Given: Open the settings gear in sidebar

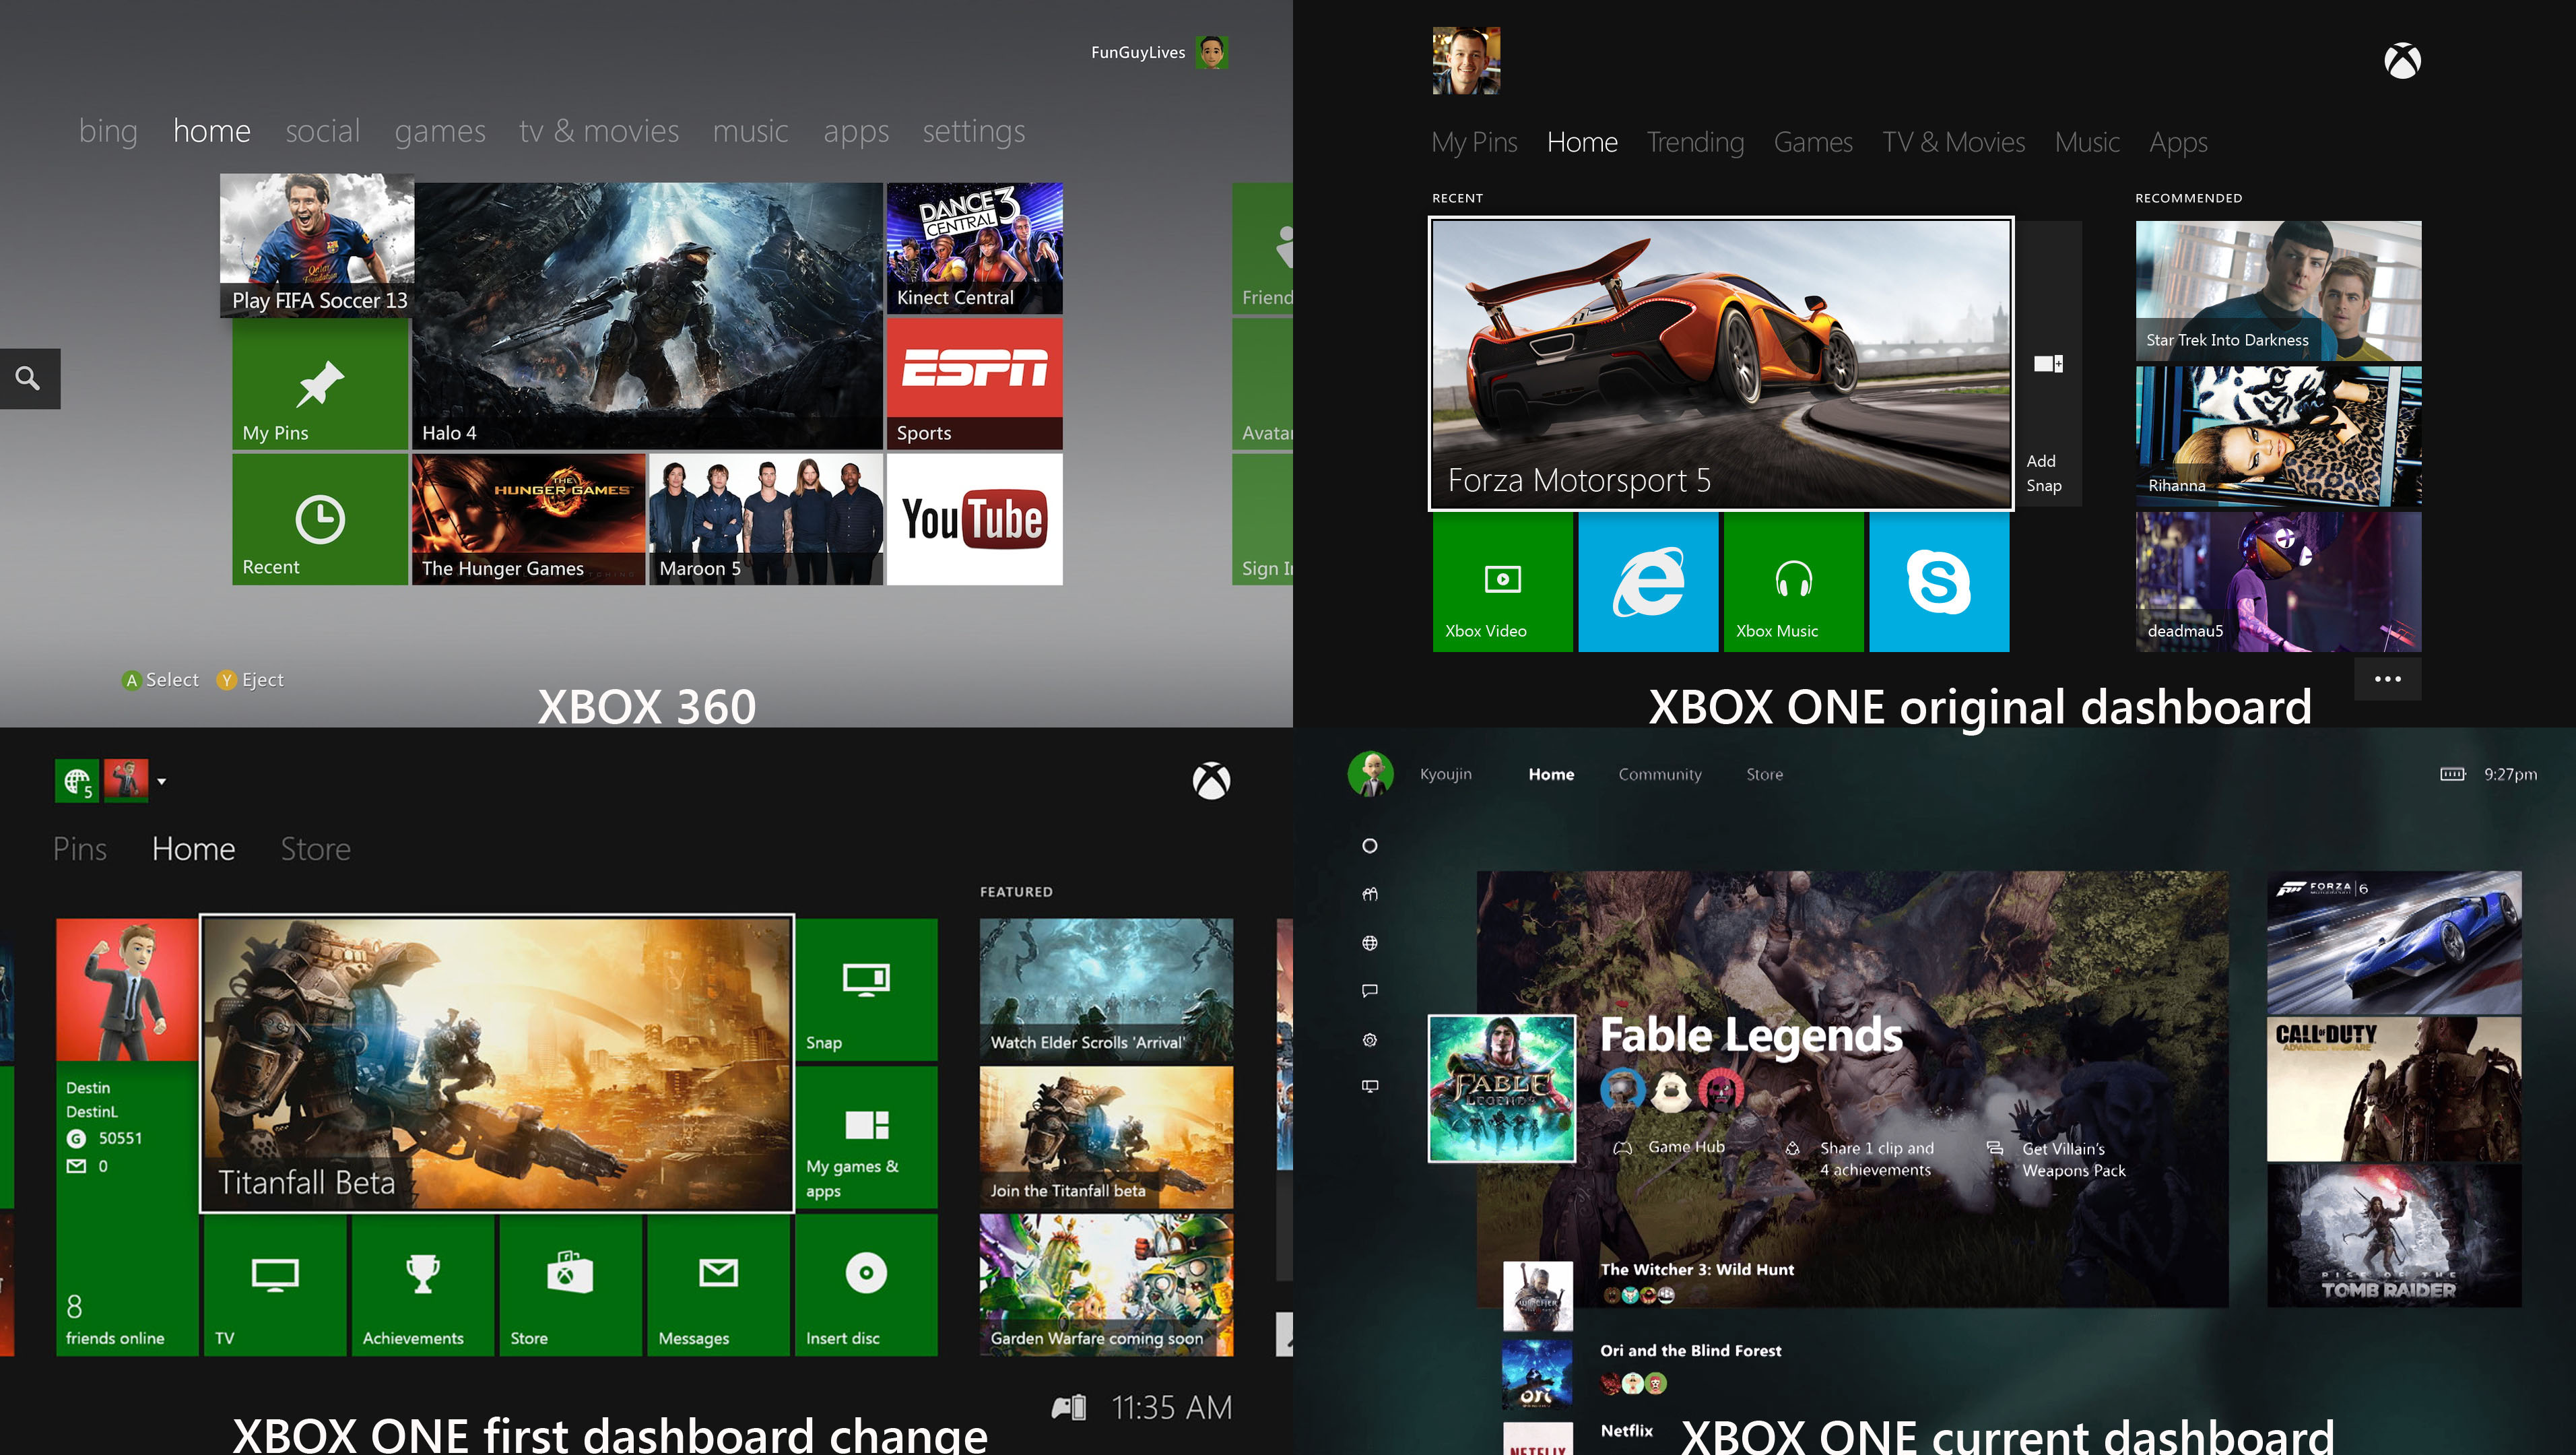Looking at the screenshot, I should tap(1370, 1040).
